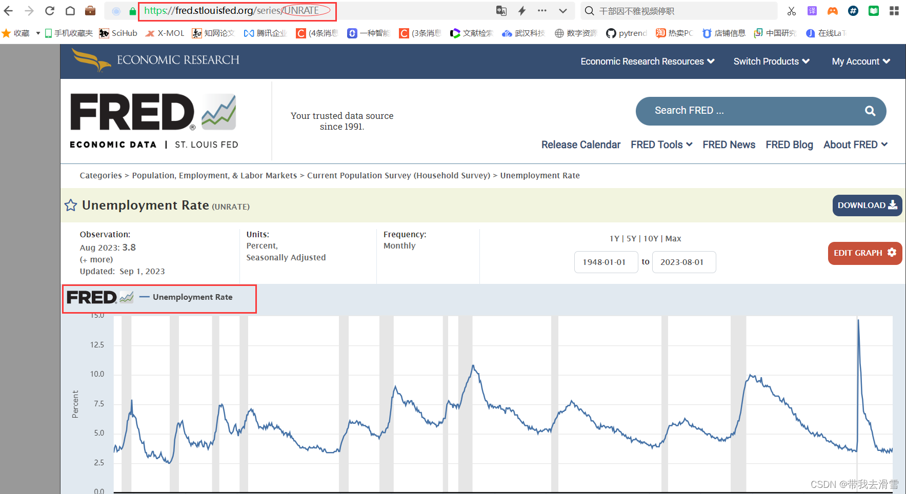Click the end date field 2023-08-01
Screen dimensions: 906x494
coord(684,262)
